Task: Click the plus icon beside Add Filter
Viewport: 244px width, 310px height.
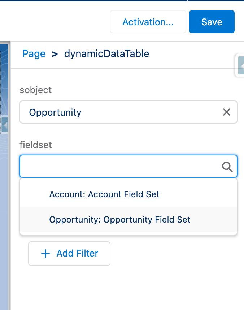Action: click(x=45, y=254)
